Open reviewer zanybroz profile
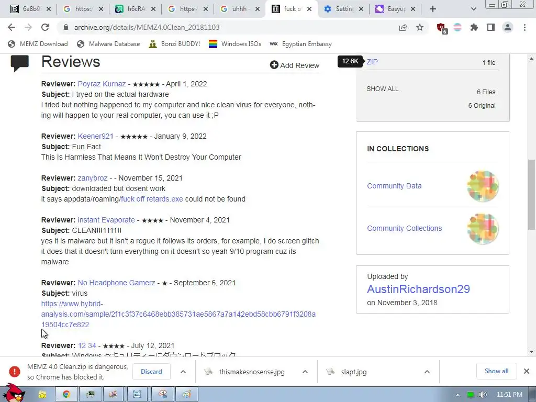The image size is (536, 402). tap(93, 178)
